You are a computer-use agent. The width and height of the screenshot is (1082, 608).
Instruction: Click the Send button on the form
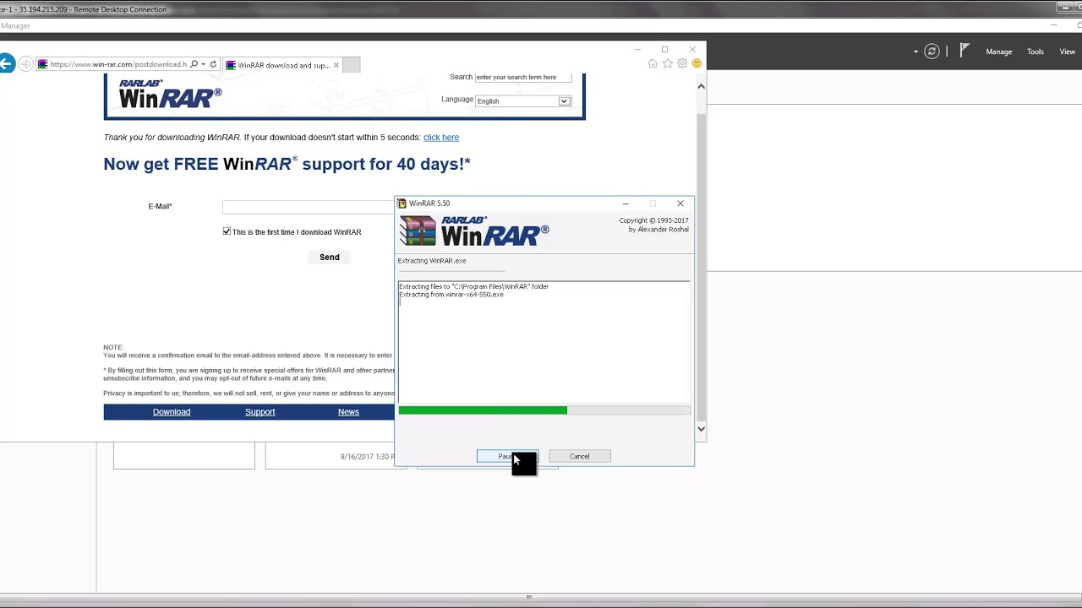click(330, 257)
